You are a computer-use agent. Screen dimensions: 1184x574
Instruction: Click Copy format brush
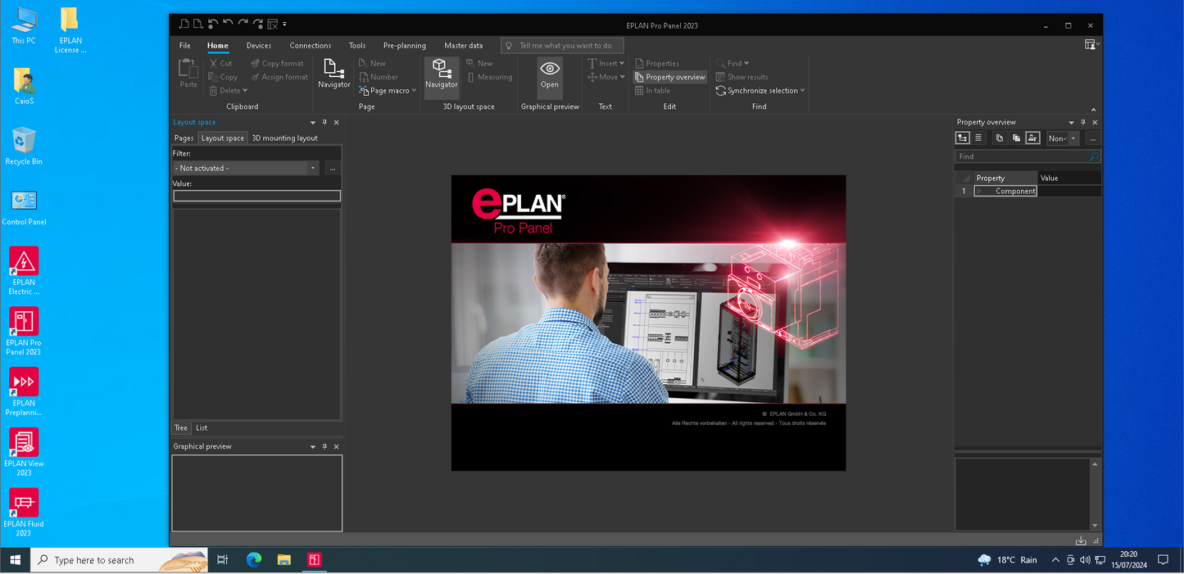(x=277, y=63)
